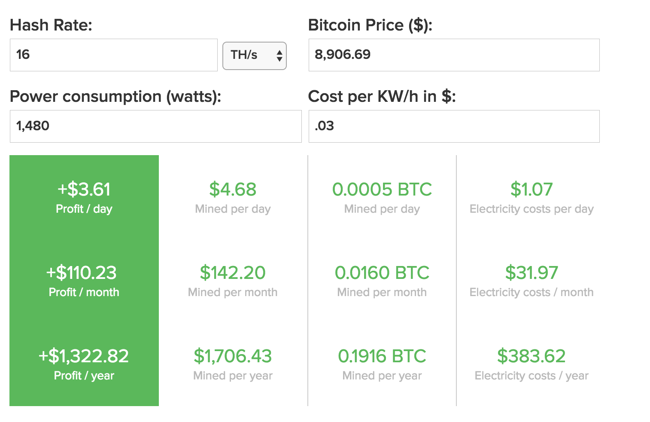This screenshot has height=422, width=650.
Task: Select the $142.20 Mined per month amount
Action: tap(233, 273)
